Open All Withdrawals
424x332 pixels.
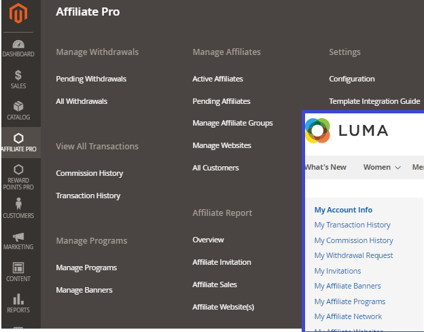pyautogui.click(x=82, y=101)
